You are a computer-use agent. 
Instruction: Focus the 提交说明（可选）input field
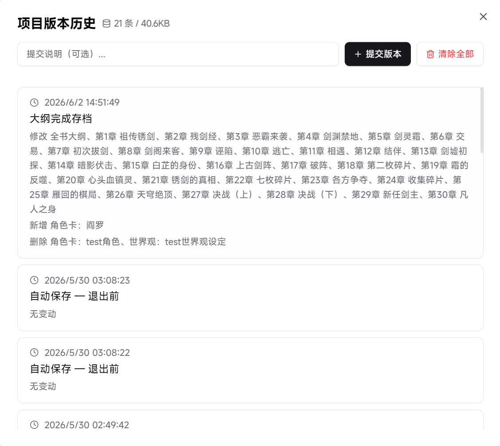point(178,54)
